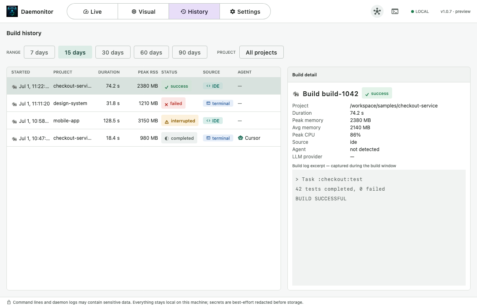Click the Daemonitor app logo
477x307 pixels.
click(x=12, y=12)
